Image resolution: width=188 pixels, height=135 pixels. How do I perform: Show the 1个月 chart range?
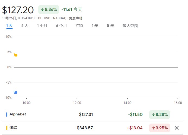point(42,26)
